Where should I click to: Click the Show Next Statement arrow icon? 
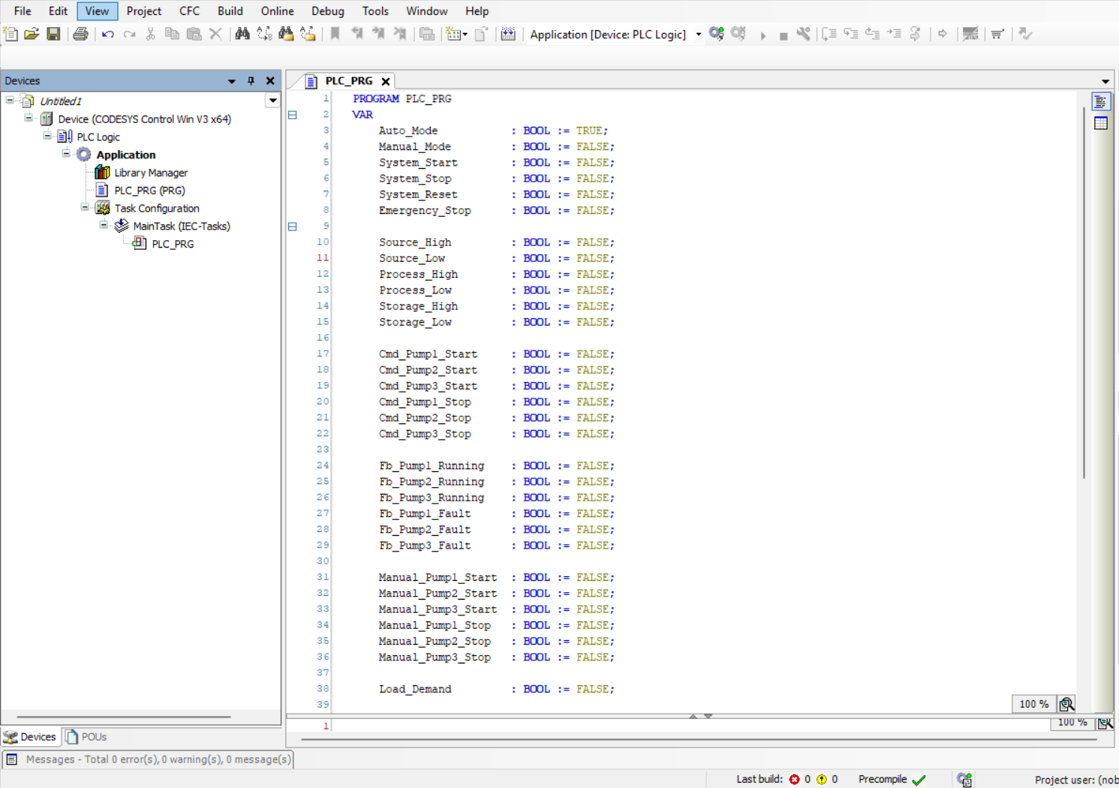(943, 34)
